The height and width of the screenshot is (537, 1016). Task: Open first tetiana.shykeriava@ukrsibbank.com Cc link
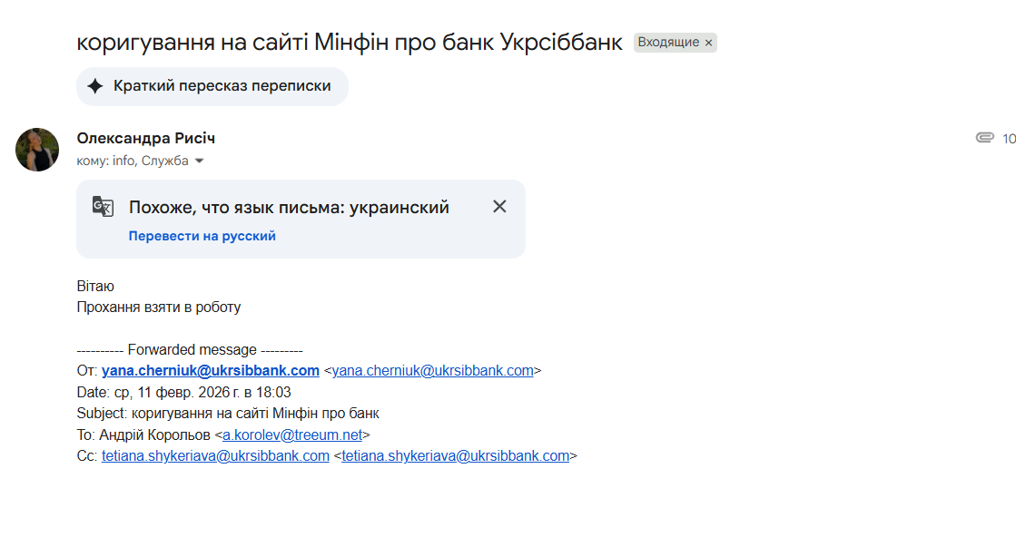[215, 456]
